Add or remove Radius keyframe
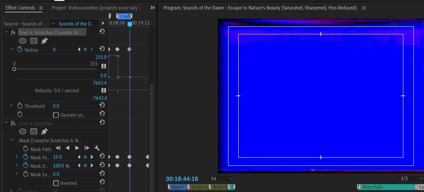Image resolution: width=424 pixels, height=192 pixels. coord(85,49)
